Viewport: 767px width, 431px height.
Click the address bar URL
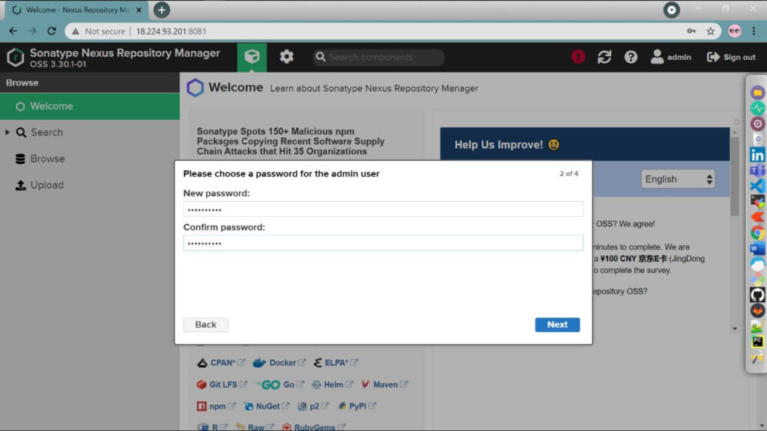[x=172, y=31]
